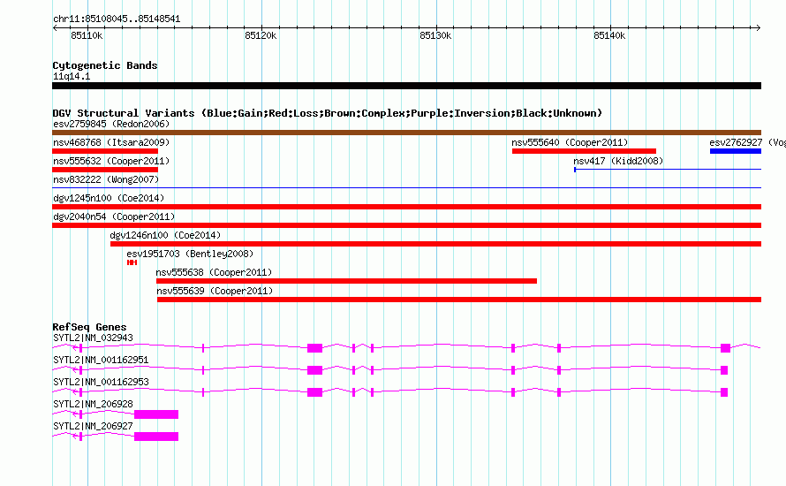The height and width of the screenshot is (486, 786).
Task: Click the 85140k ruler label
Action: pyautogui.click(x=609, y=35)
